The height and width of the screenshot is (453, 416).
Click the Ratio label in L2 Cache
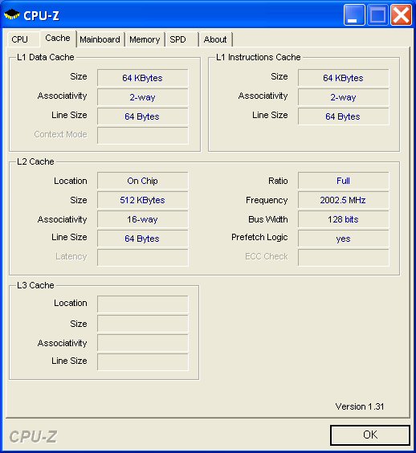278,181
